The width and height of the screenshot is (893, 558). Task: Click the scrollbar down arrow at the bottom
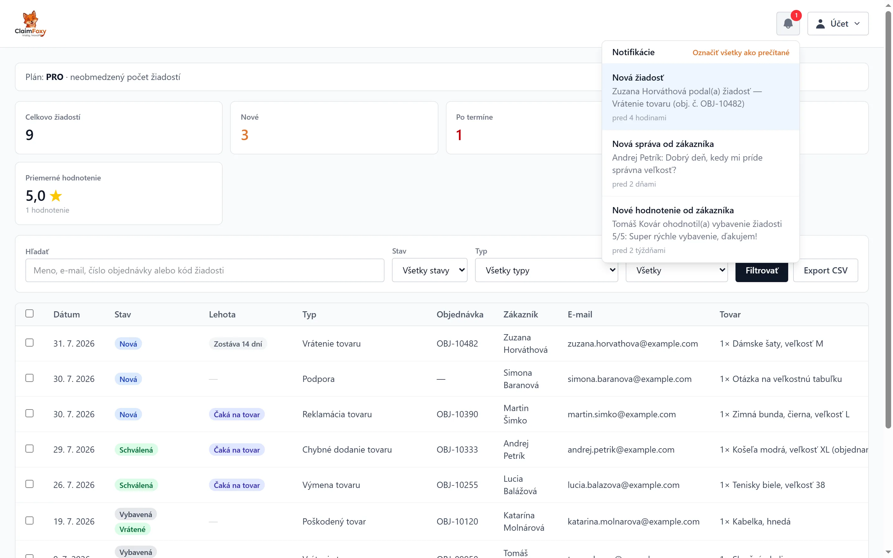pyautogui.click(x=888, y=552)
